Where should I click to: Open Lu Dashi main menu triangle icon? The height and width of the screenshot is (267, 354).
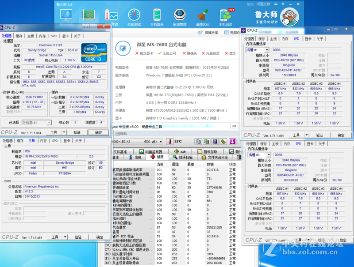[283, 4]
